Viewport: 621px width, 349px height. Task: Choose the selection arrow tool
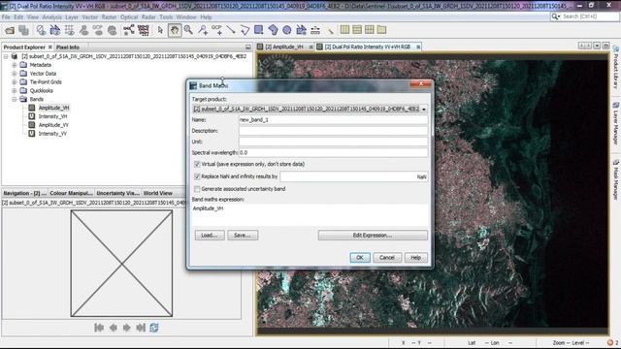[x=160, y=30]
